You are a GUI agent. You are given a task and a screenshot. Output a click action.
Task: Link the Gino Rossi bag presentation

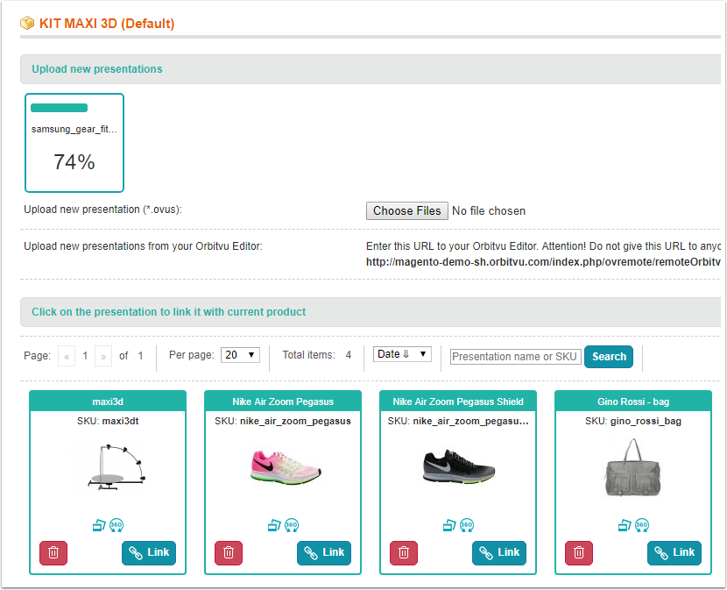674,553
